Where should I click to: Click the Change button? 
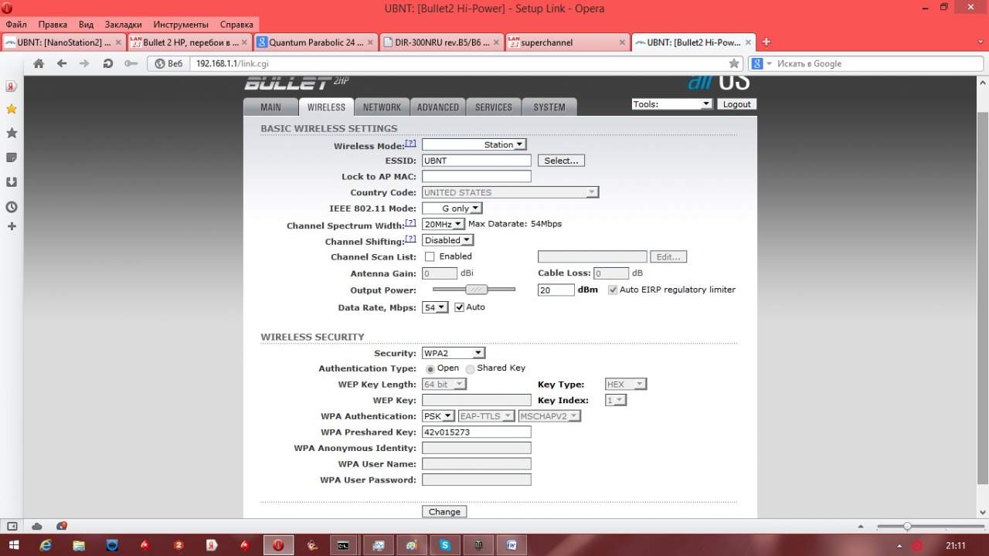444,511
